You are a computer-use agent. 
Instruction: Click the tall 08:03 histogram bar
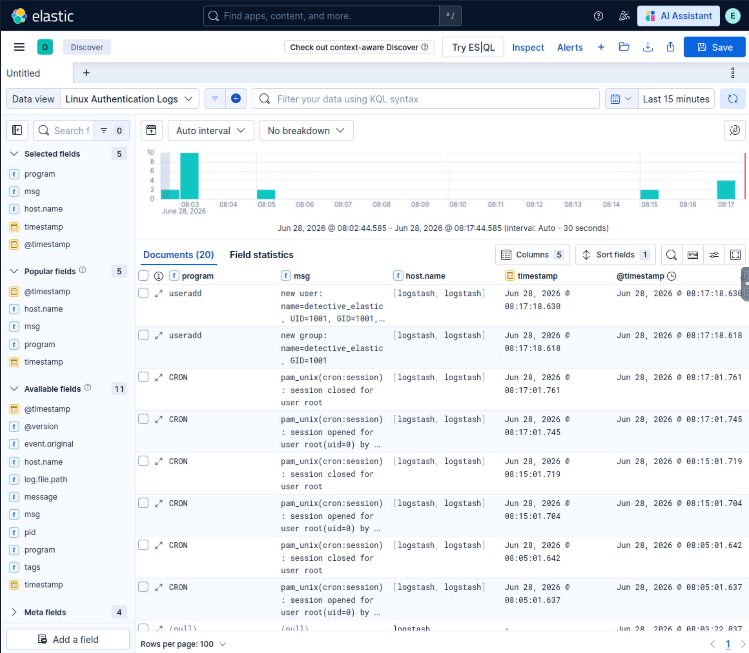[189, 176]
